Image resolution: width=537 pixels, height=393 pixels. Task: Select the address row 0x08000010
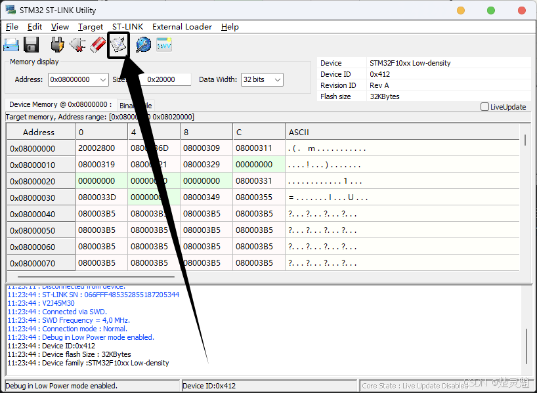coord(41,165)
